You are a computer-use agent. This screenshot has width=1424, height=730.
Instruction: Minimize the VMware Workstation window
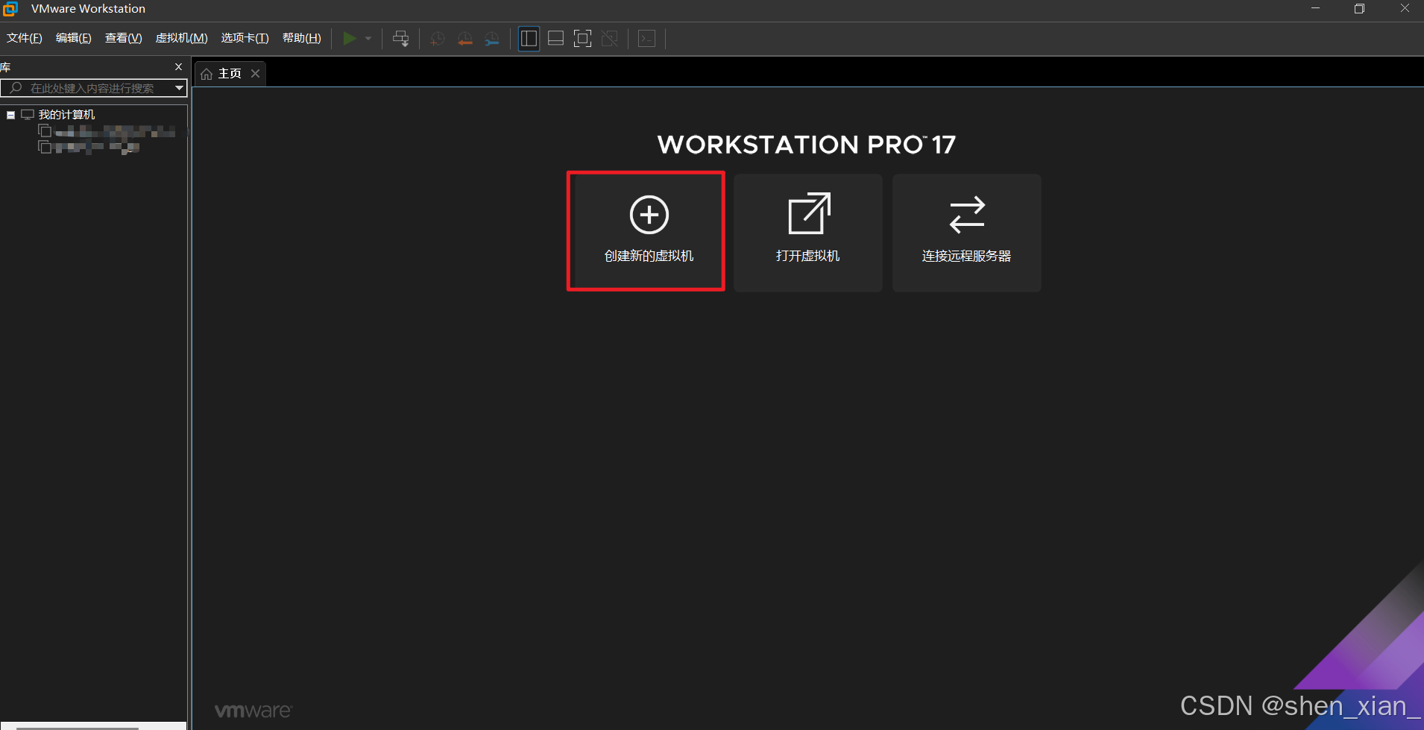[x=1315, y=9]
